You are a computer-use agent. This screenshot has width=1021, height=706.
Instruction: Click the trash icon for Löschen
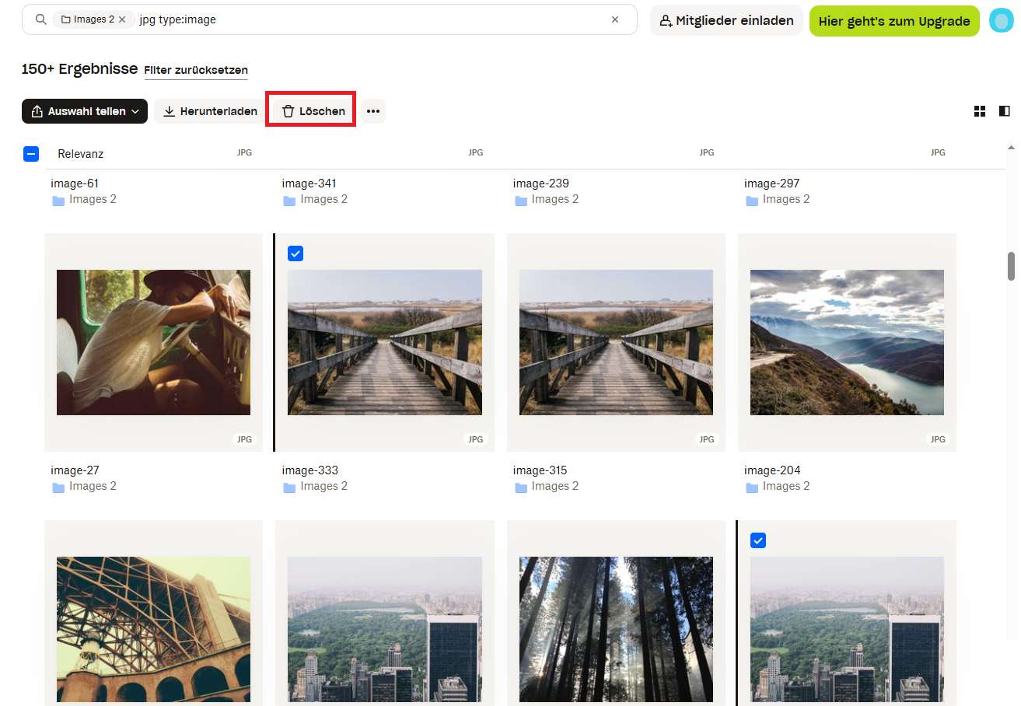pyautogui.click(x=288, y=111)
